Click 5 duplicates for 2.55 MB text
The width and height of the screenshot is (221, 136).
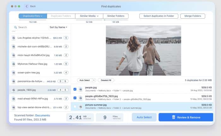tap(198, 80)
